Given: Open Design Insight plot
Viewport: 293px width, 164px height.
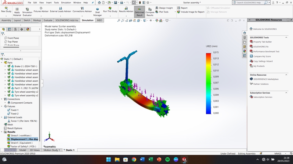Looking at the screenshot, I should (x=164, y=8).
